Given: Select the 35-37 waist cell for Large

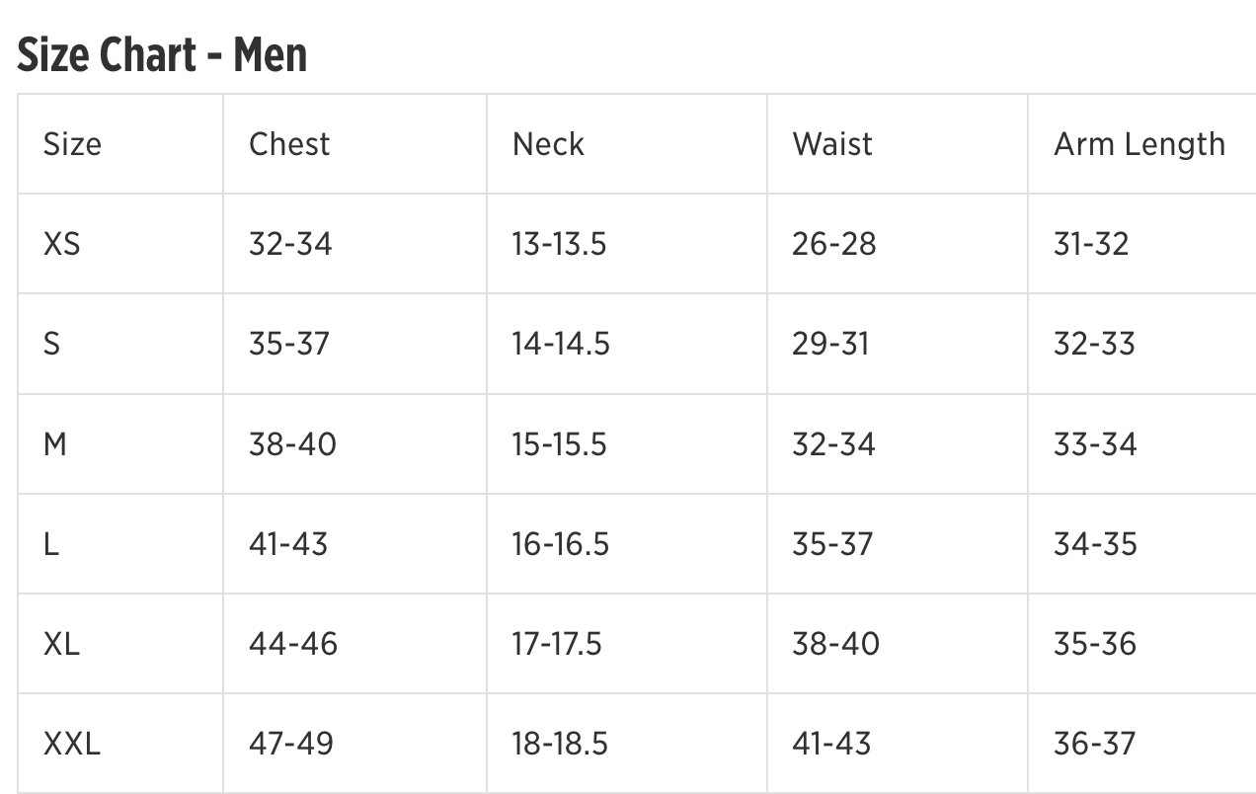Looking at the screenshot, I should tap(832, 544).
